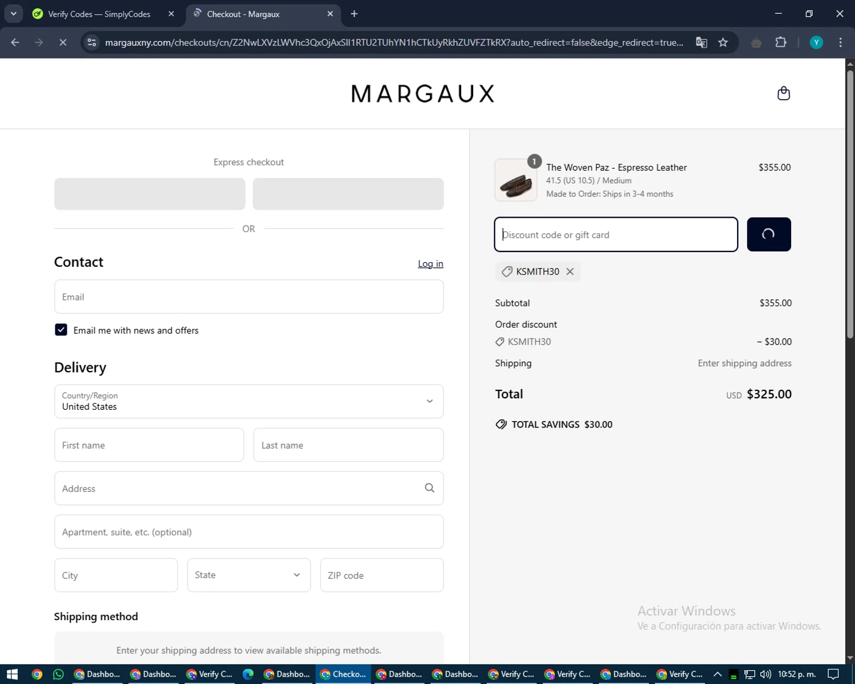Click the translate page icon
Screen dimensions: 855x684
pyautogui.click(x=702, y=42)
